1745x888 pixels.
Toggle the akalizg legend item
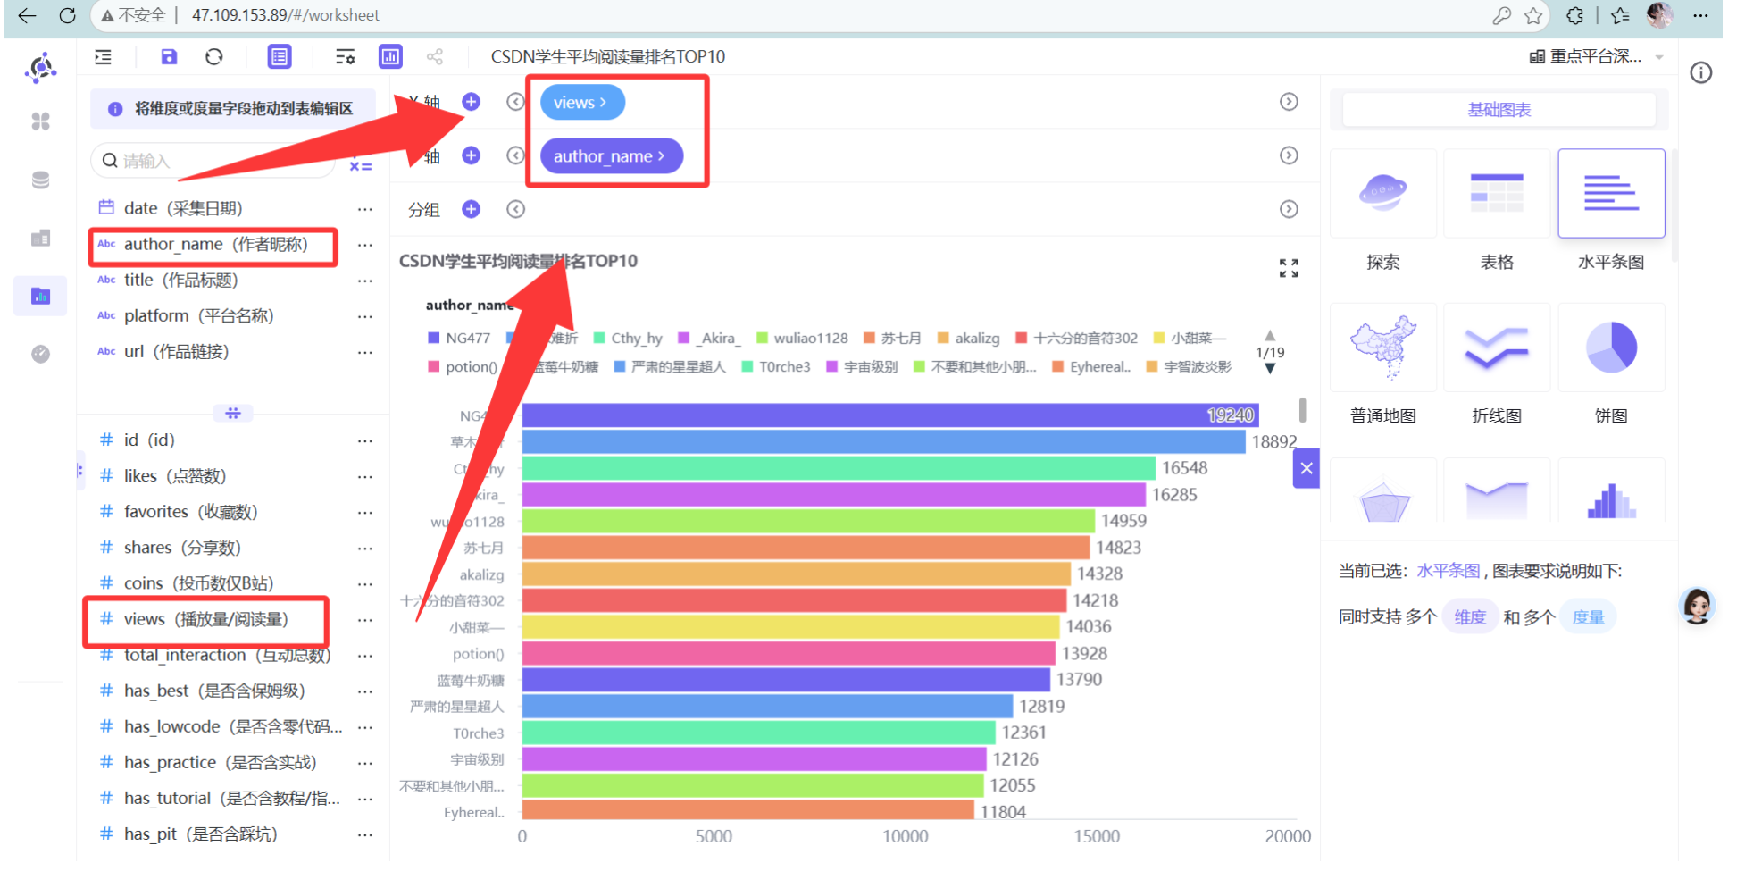coord(968,339)
